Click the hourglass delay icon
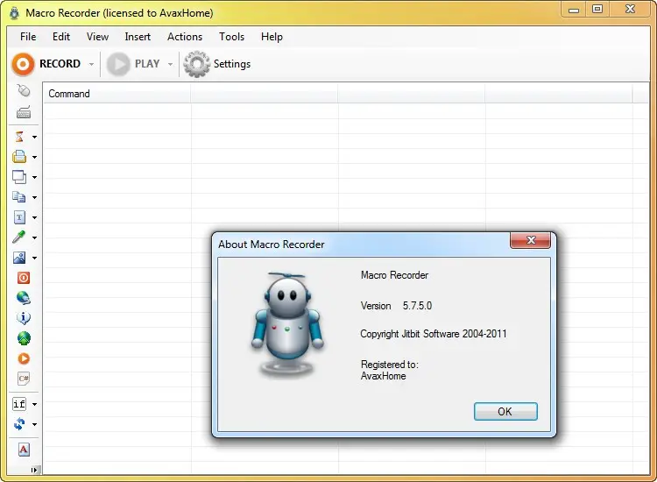 pos(19,137)
